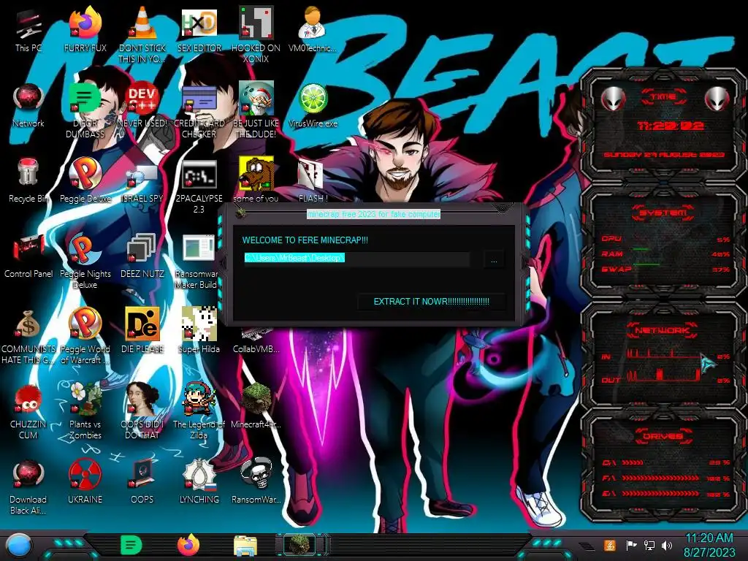Select the OOPS DID I DO THAT portrait icon

(142, 411)
